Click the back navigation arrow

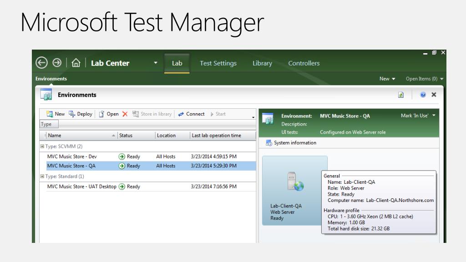point(41,63)
